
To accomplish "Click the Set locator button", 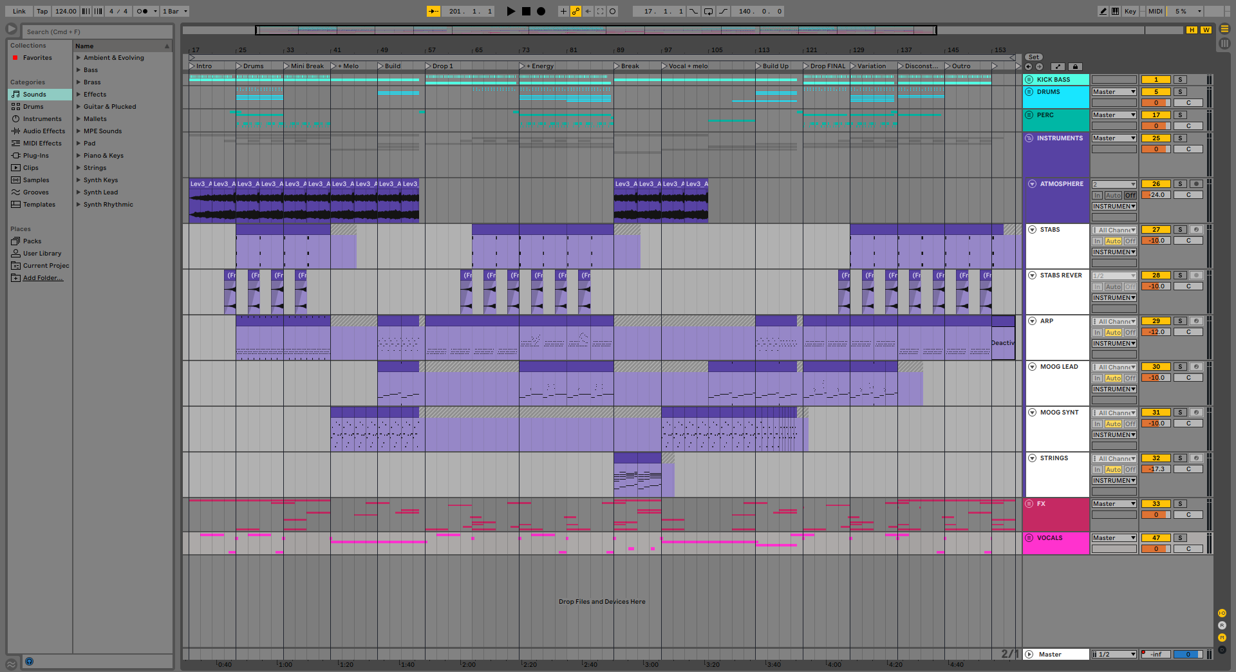I will 1034,57.
